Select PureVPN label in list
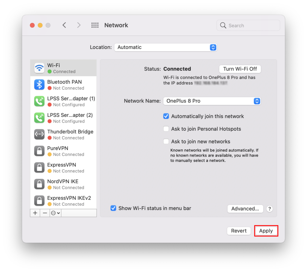Screen dimensions: 307x272 click(58, 148)
